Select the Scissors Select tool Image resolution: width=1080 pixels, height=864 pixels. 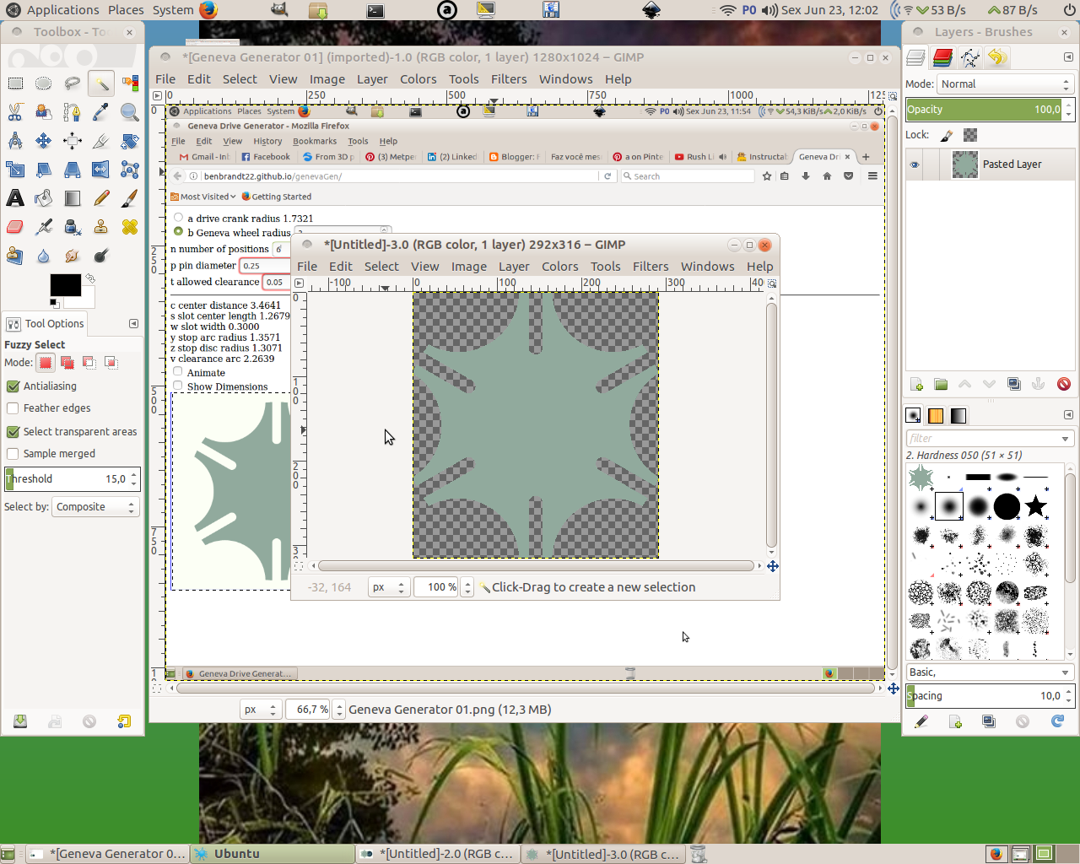pyautogui.click(x=15, y=111)
